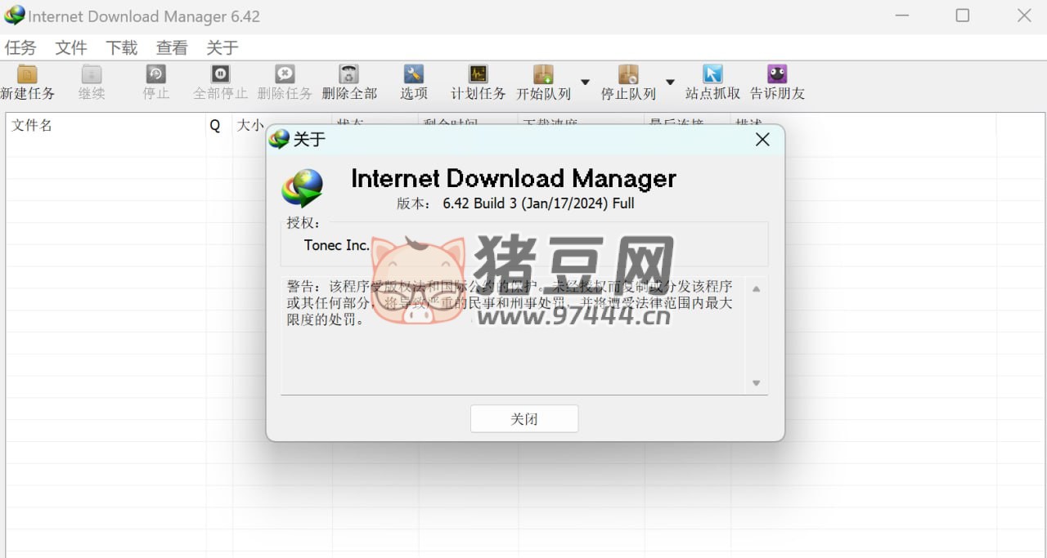Viewport: 1047px width, 558px height.
Task: Sort the list by the 文件名 column header
Action: coord(105,125)
